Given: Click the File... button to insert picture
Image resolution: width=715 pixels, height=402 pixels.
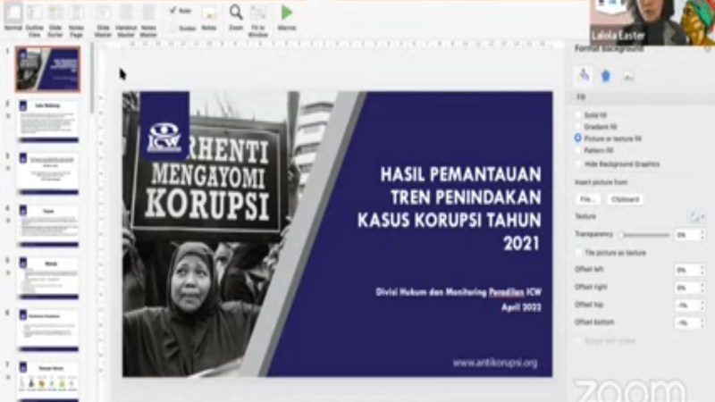Looking at the screenshot, I should coord(586,199).
